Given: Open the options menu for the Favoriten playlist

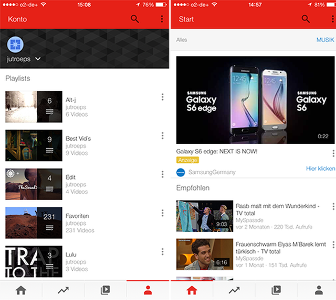Looking at the screenshot, I should click(162, 214).
